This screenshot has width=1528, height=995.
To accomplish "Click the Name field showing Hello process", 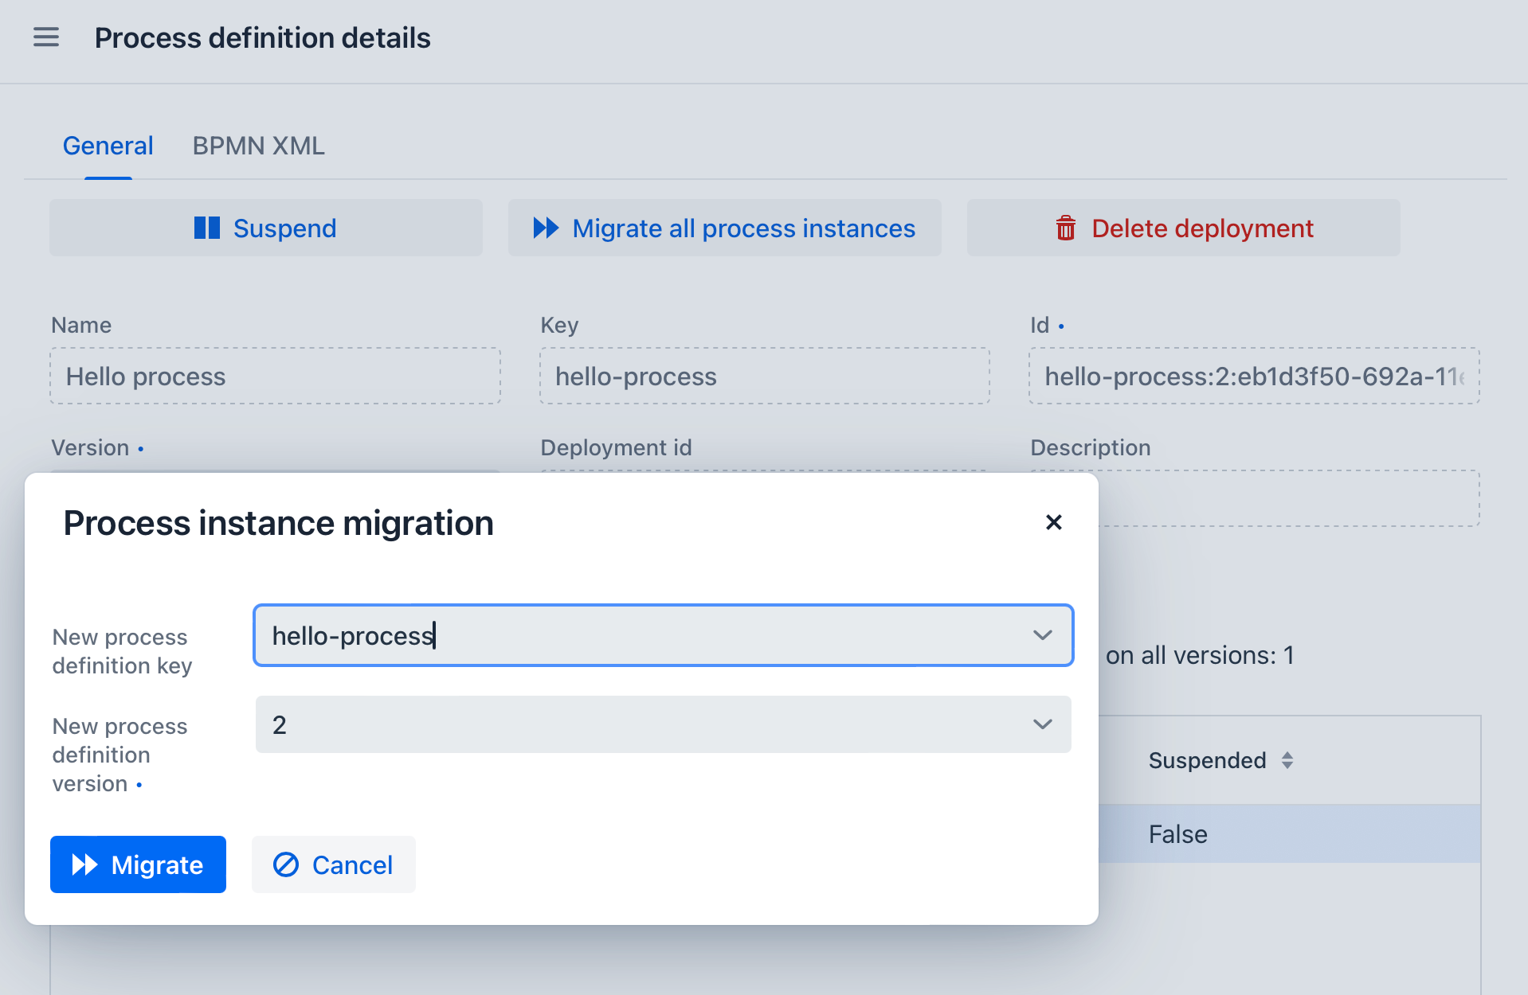I will point(275,376).
